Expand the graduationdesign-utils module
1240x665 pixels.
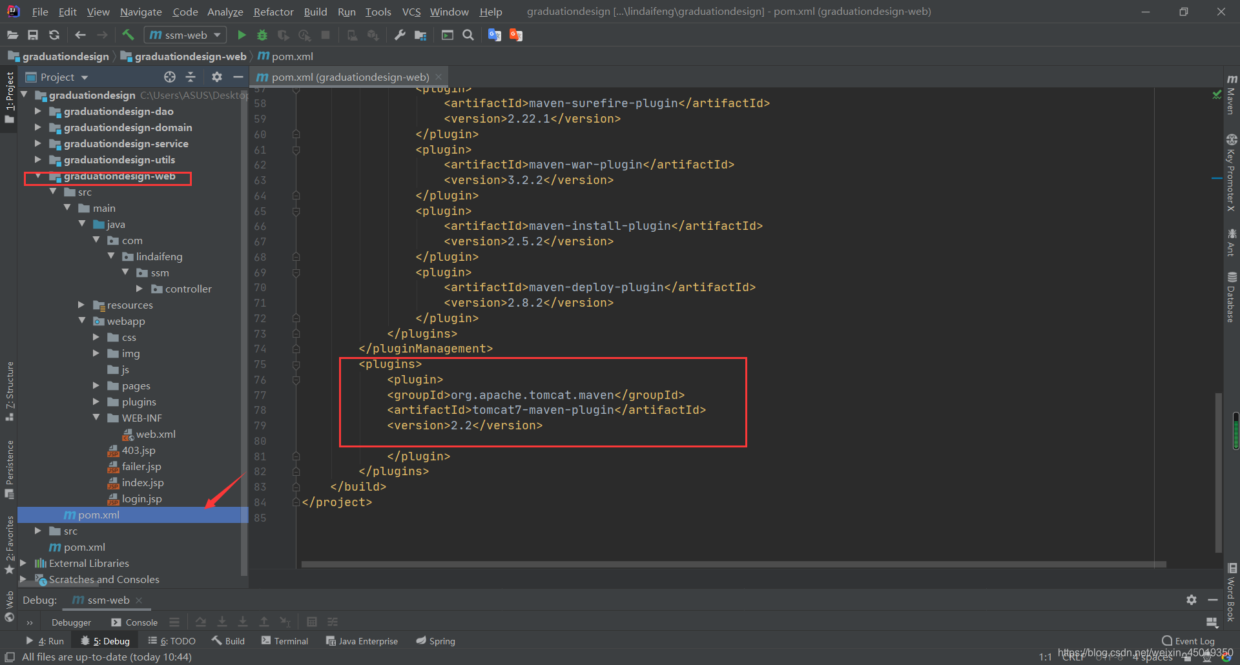pos(37,159)
